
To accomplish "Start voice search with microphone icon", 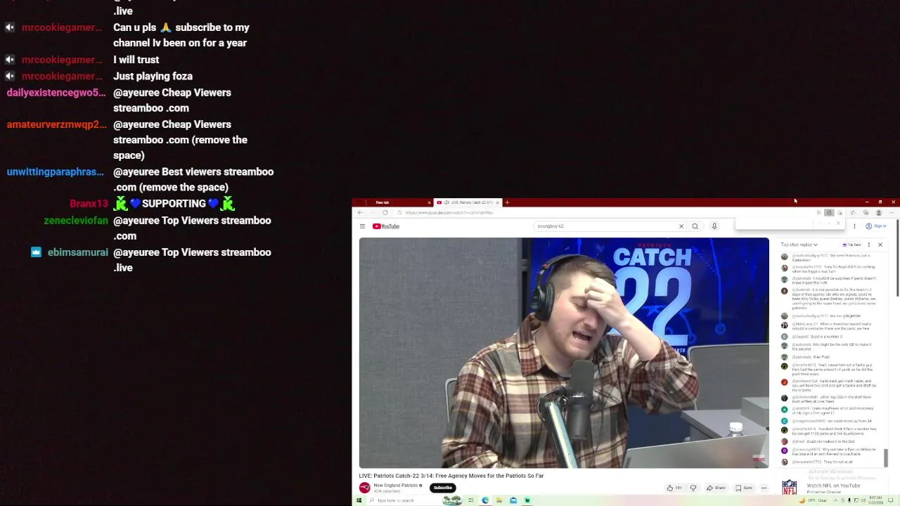I will click(x=714, y=226).
